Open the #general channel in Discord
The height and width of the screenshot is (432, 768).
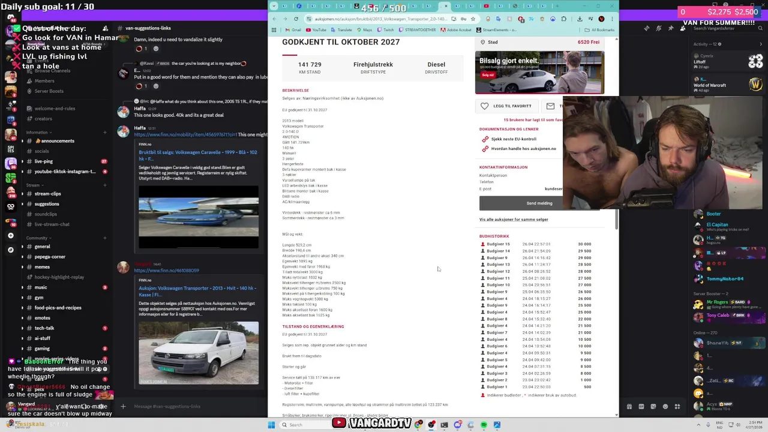42,247
